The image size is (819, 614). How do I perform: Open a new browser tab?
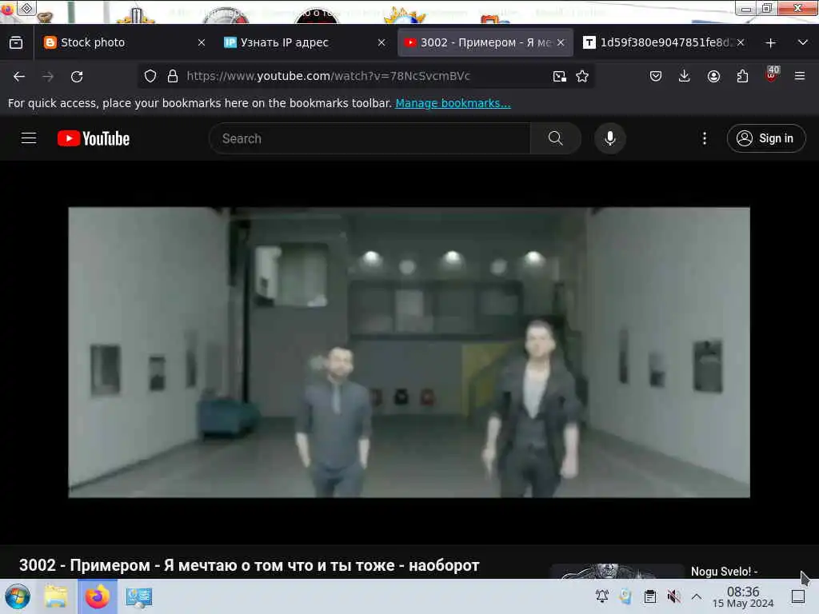(x=770, y=43)
